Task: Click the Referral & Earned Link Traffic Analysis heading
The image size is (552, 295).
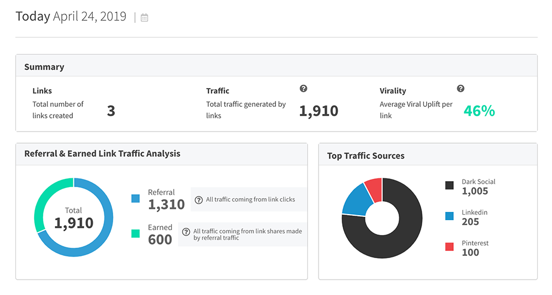Action: tap(102, 154)
